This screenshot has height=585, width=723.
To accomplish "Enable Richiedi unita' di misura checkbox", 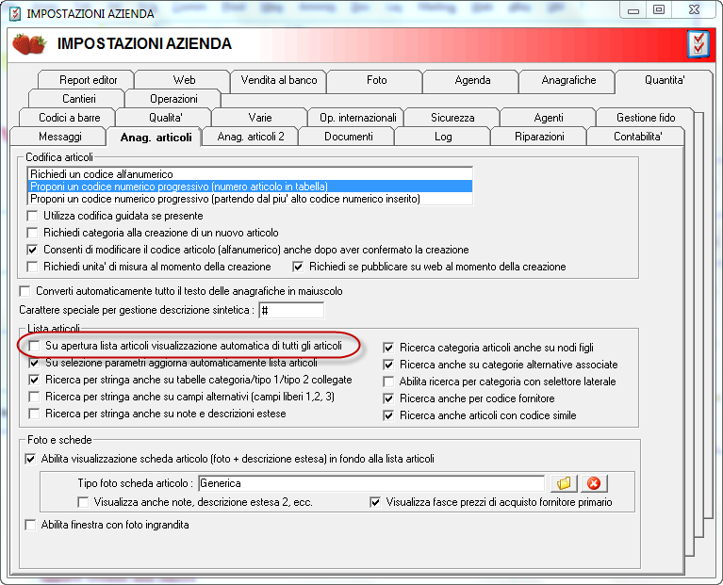I will pyautogui.click(x=32, y=267).
